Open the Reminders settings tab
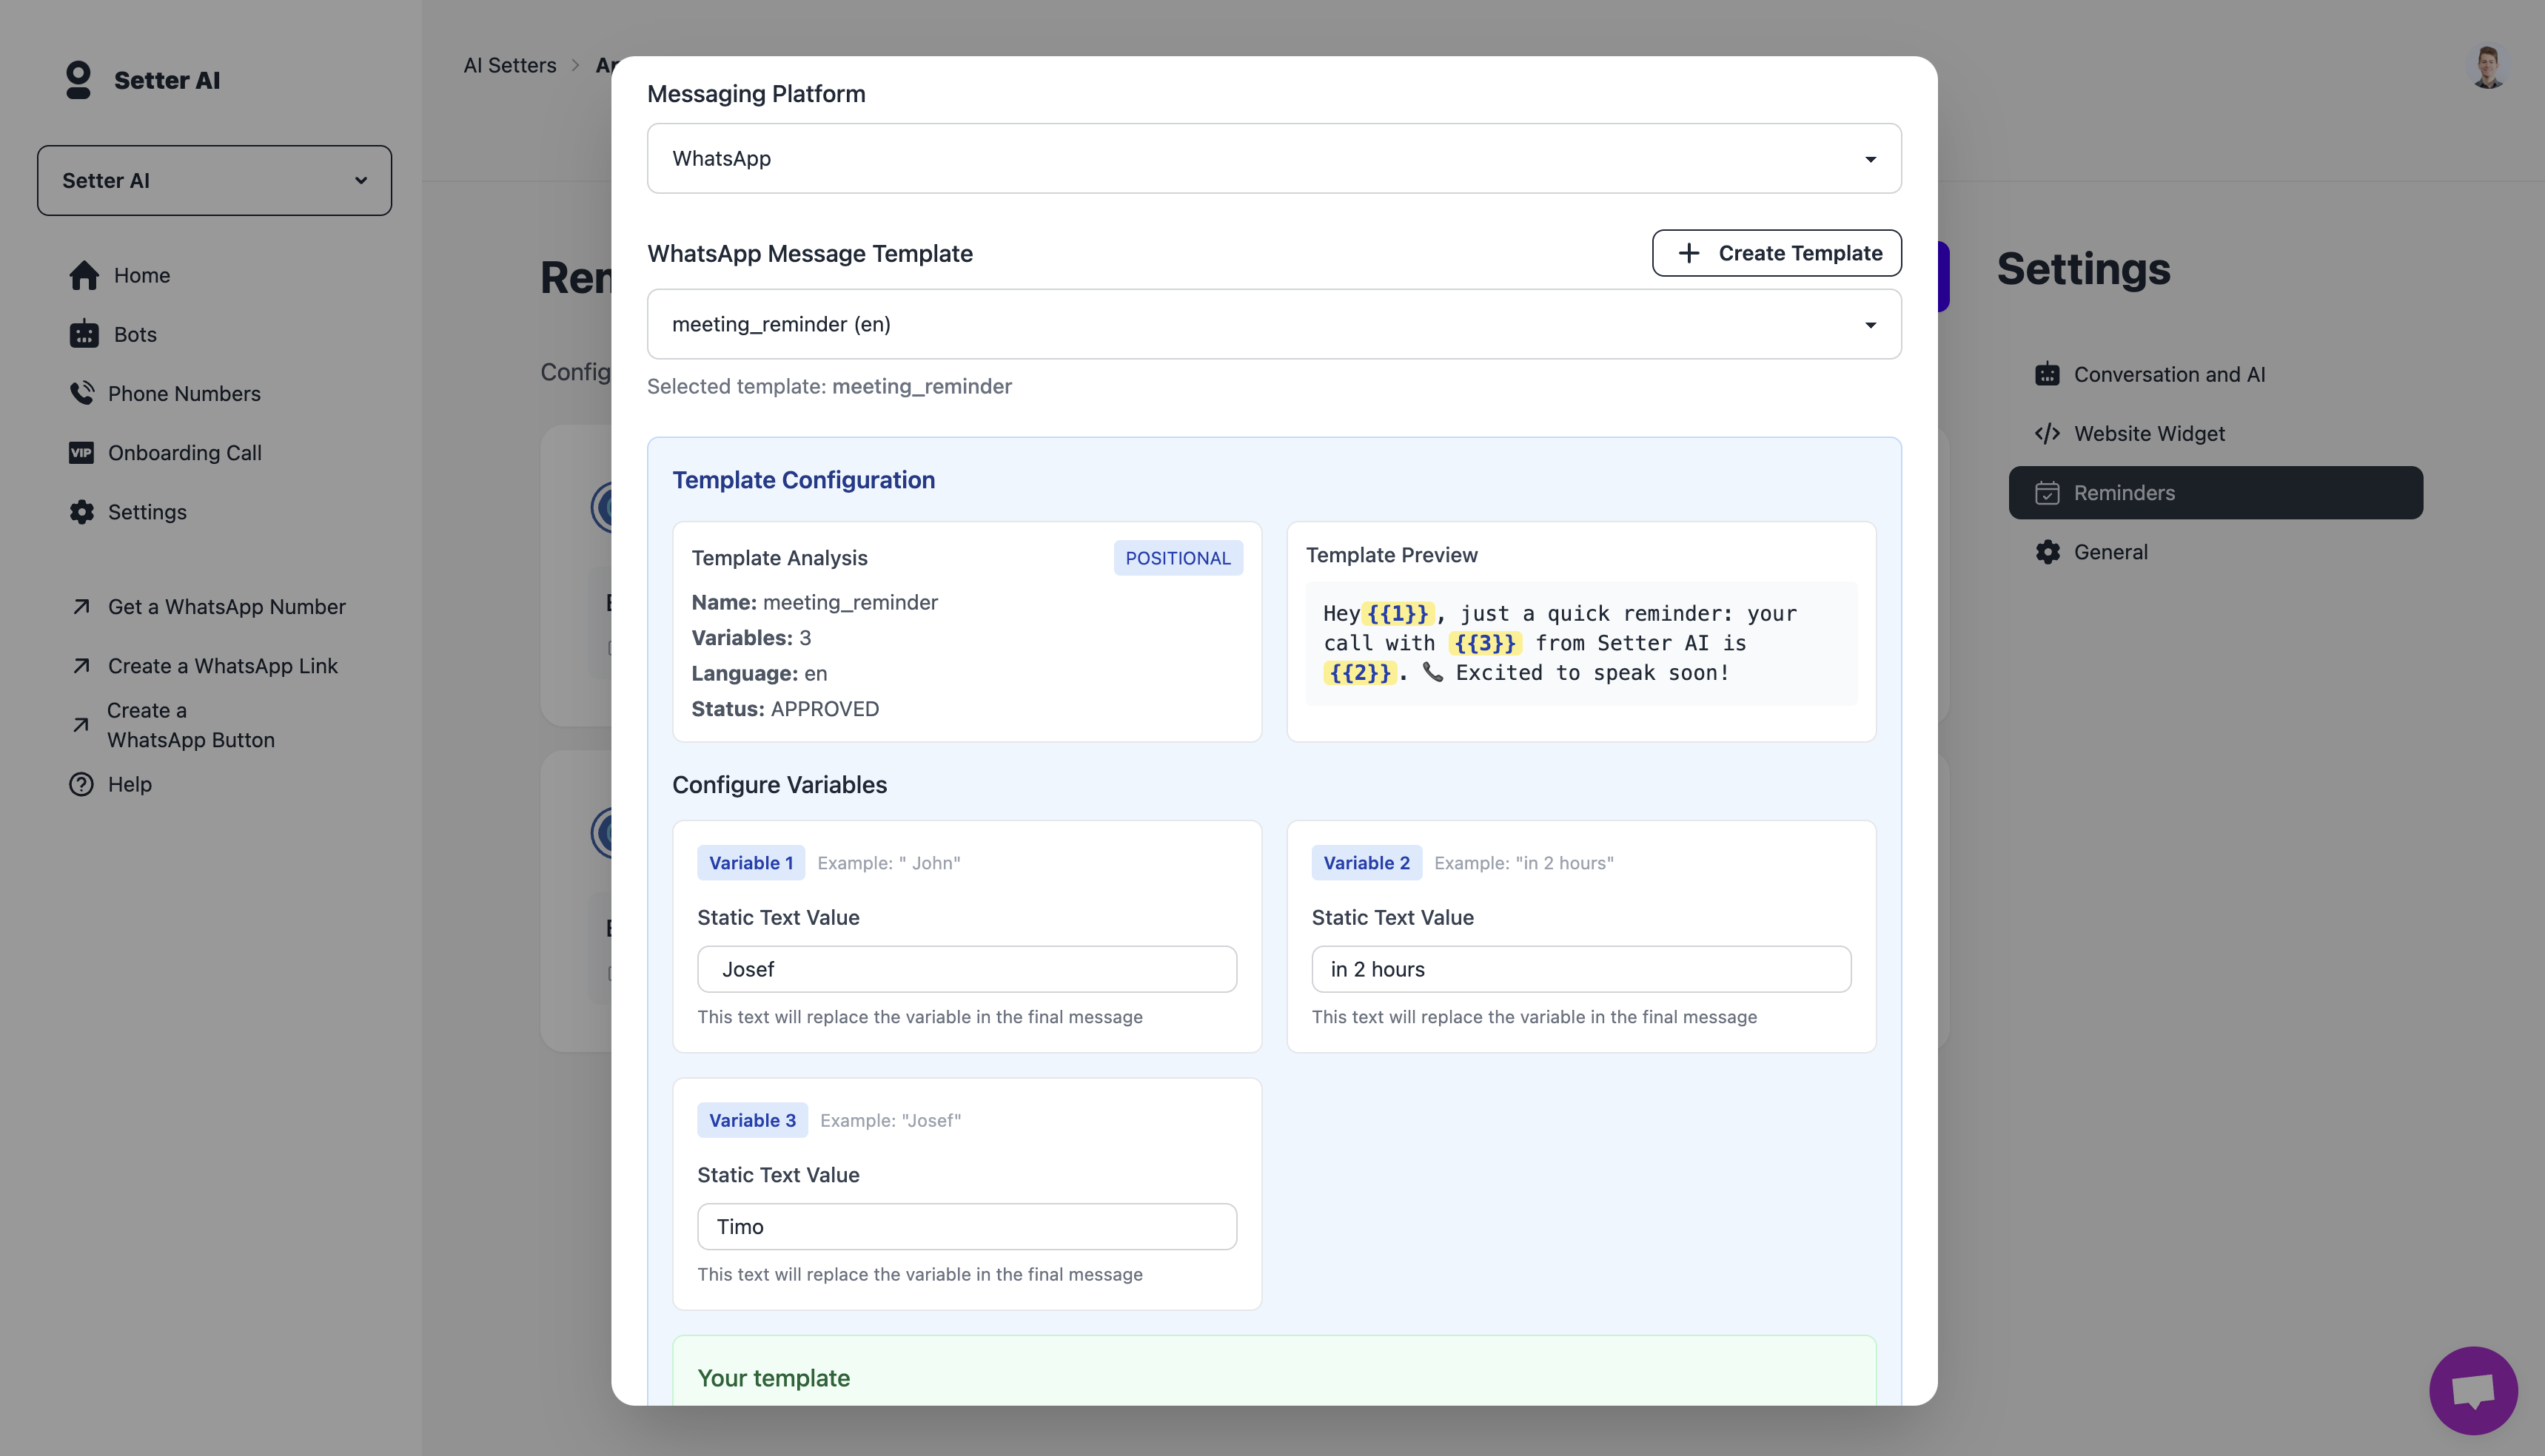Viewport: 2545px width, 1456px height. pos(2215,493)
